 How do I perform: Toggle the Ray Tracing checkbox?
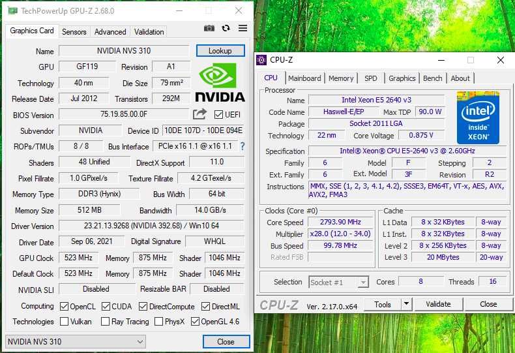105,321
